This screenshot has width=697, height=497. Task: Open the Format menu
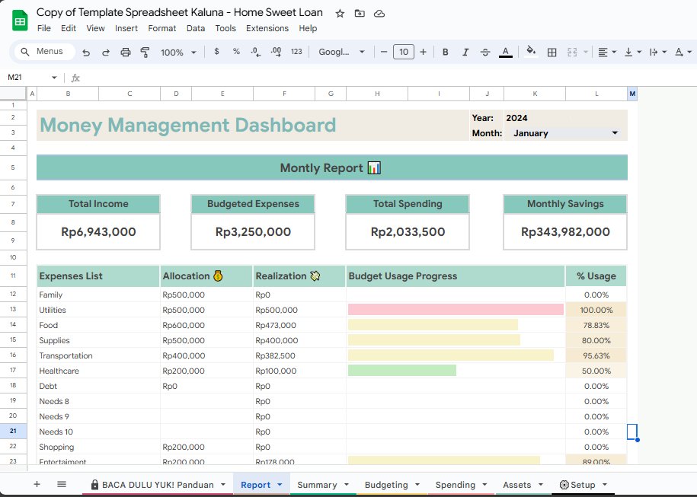(161, 28)
